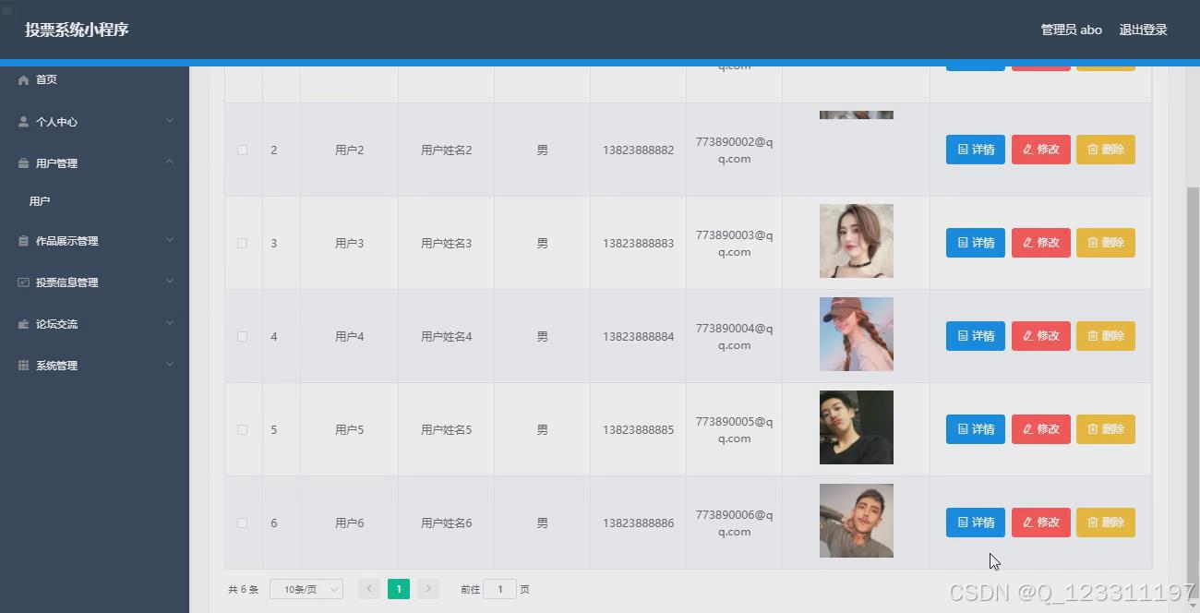Viewport: 1200px width, 613px height.
Task: Tick the checkbox for row 用户2
Action: tap(242, 150)
